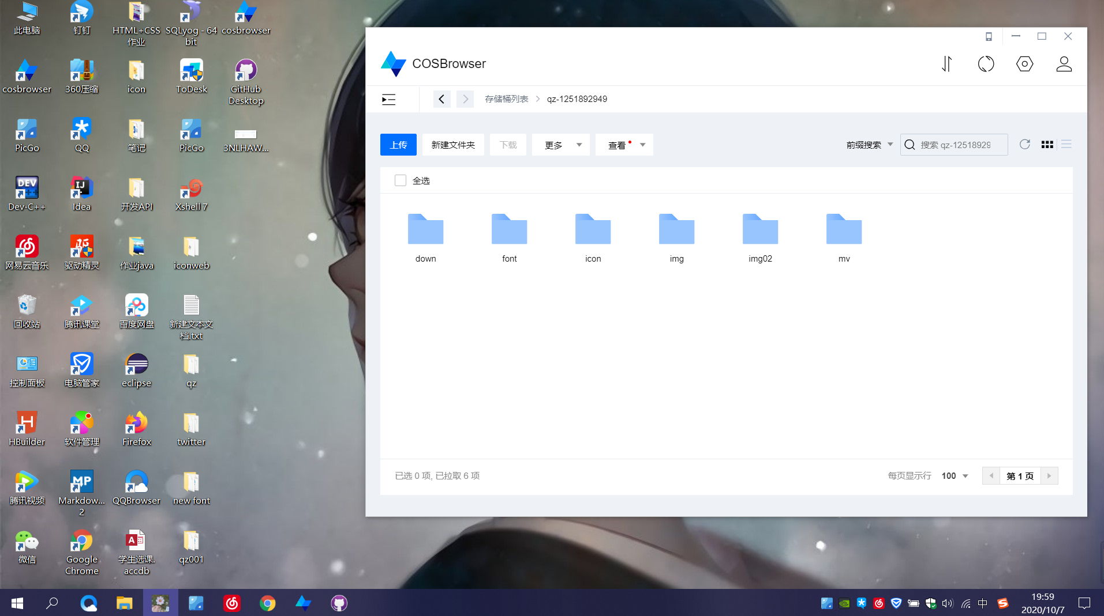The width and height of the screenshot is (1104, 616).
Task: Open Google Chrome from the taskbar
Action: [x=267, y=603]
